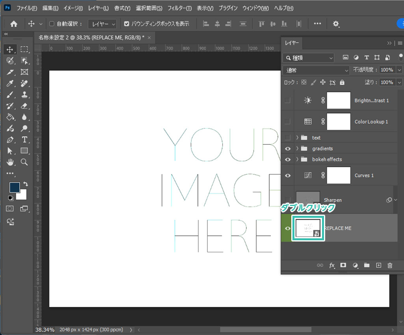Select the Path Selection tool
Image resolution: width=404 pixels, height=335 pixels.
pos(10,151)
